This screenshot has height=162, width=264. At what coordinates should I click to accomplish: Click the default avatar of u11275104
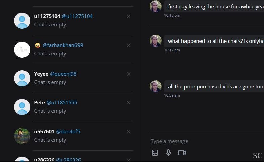click(x=22, y=21)
